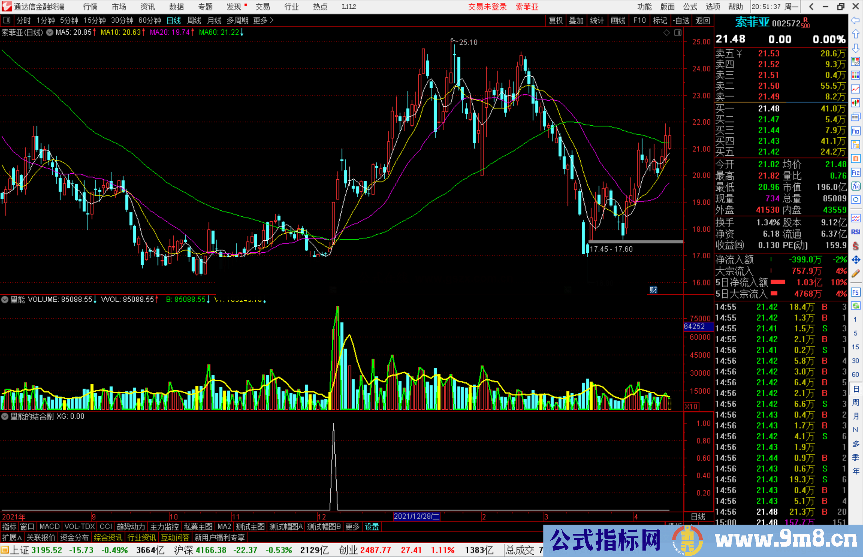Image resolution: width=863 pixels, height=557 pixels.
Task: Click the MACD indicator button
Action: pos(49,527)
